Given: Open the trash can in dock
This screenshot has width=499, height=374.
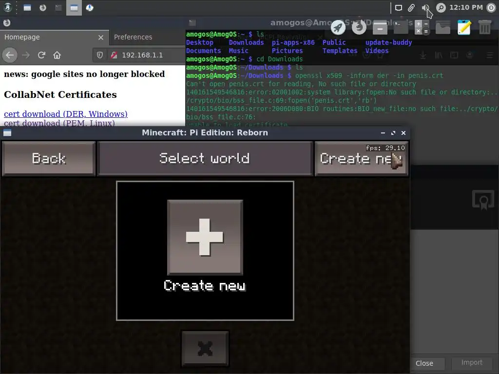Looking at the screenshot, I should click(485, 28).
